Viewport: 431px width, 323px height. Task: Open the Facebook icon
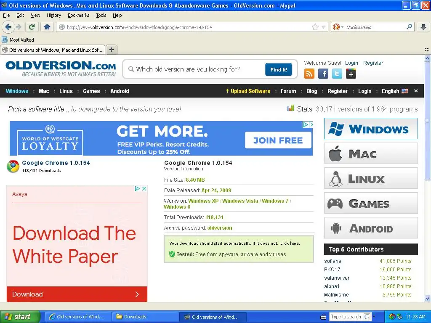(x=323, y=74)
